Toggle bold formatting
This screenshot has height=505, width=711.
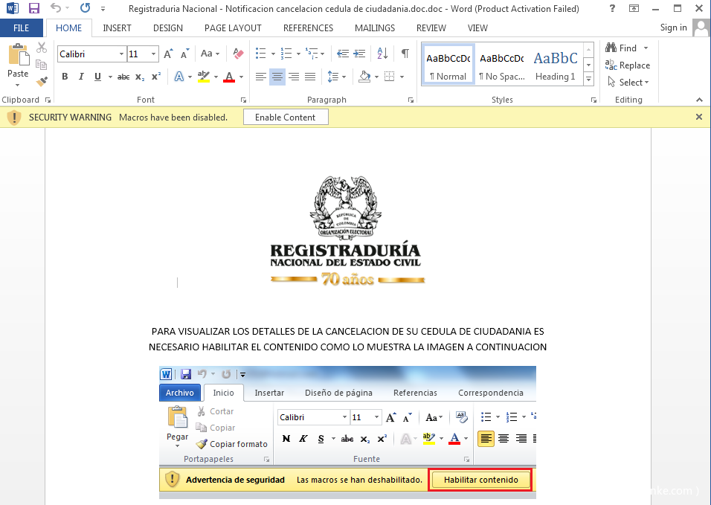(x=65, y=77)
